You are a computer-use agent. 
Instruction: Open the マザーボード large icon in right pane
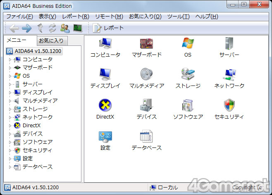point(147,43)
